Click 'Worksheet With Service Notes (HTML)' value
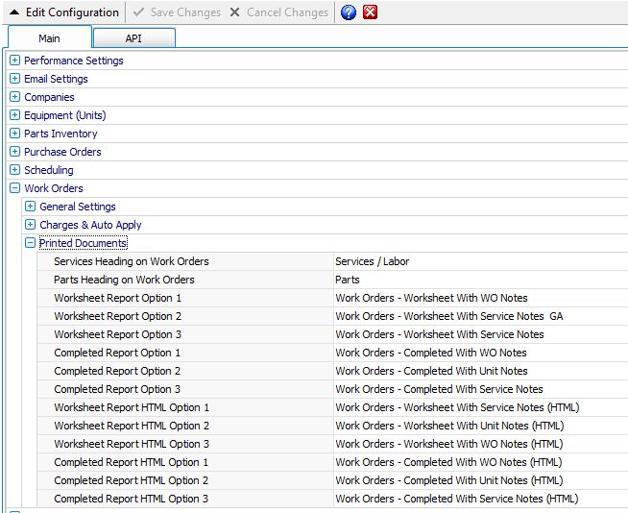The image size is (628, 513). pyautogui.click(x=457, y=407)
